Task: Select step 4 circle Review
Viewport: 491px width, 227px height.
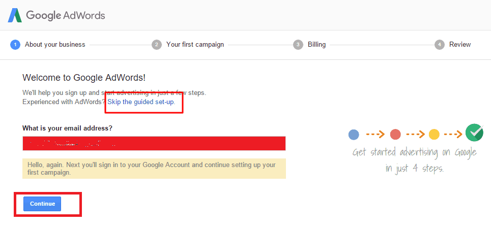Action: [440, 45]
